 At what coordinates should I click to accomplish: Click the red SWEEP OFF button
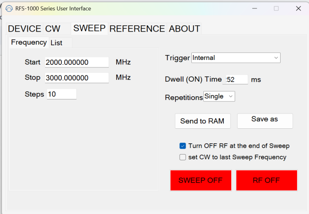coord(201,180)
